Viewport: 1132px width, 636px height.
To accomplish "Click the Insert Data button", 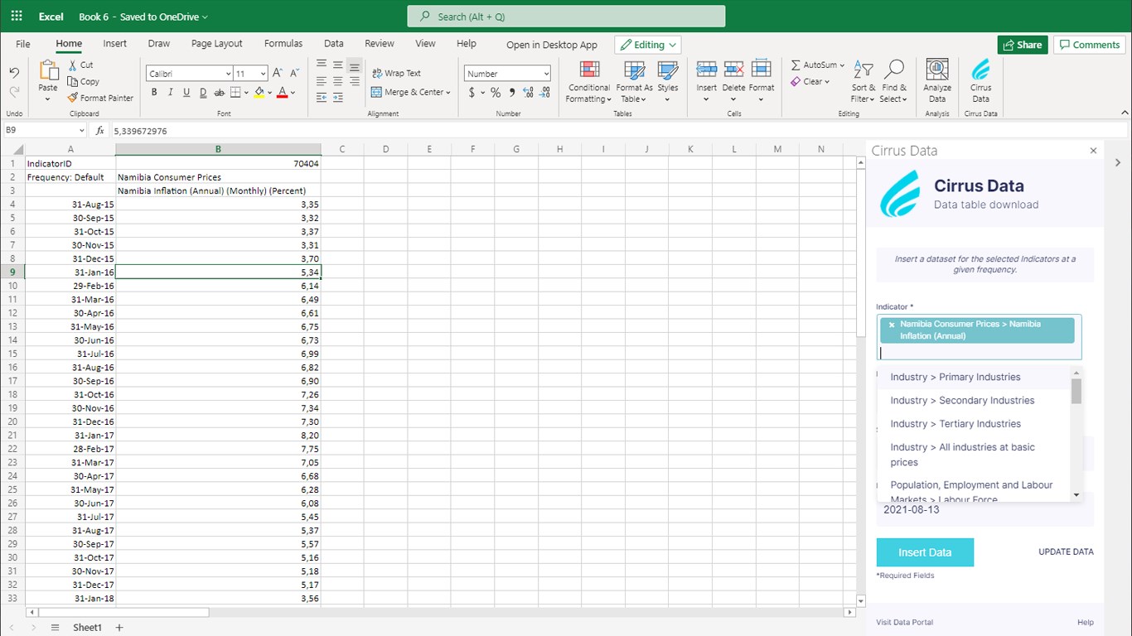I will [x=925, y=552].
